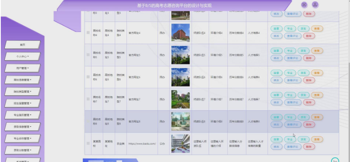
Task: Check the checkbox for 高校名称6 row
Action: point(88,77)
